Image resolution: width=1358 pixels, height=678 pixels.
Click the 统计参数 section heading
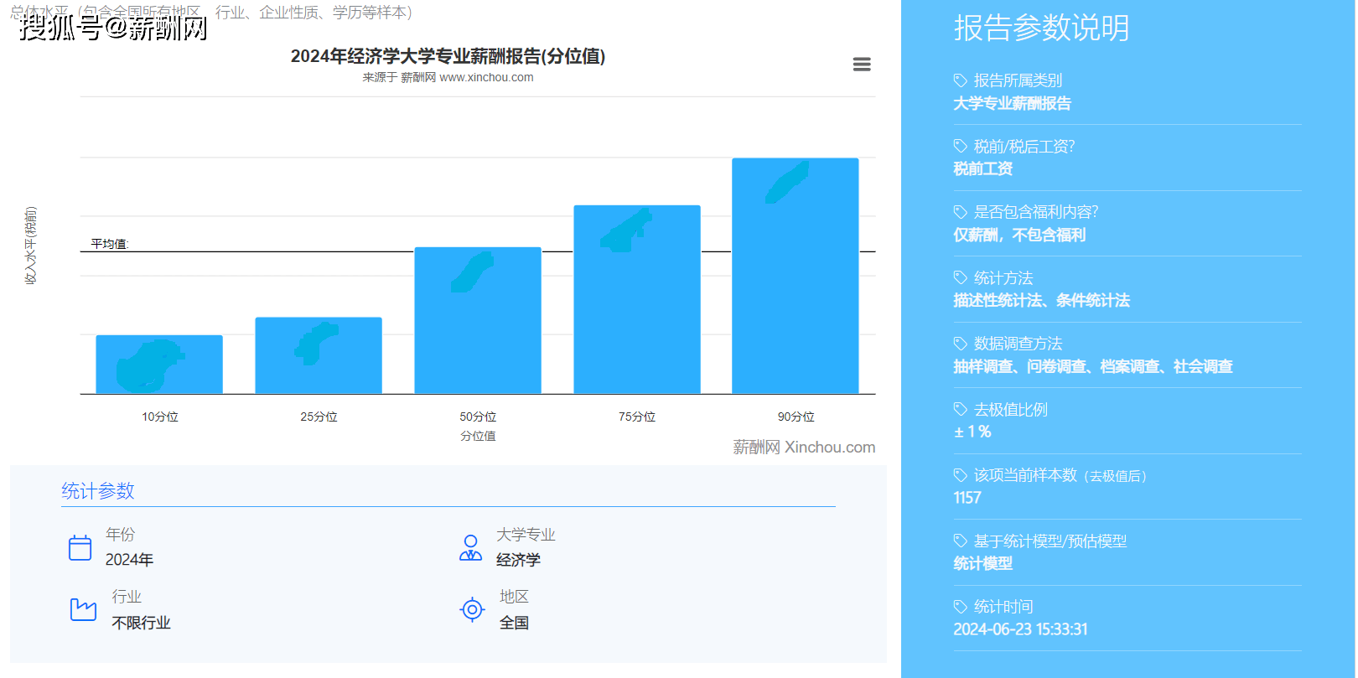coord(98,491)
